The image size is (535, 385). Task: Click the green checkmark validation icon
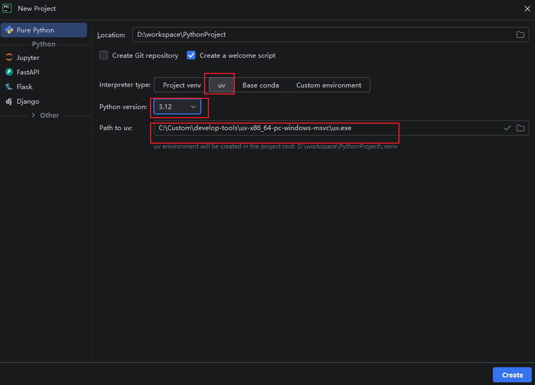tap(507, 128)
